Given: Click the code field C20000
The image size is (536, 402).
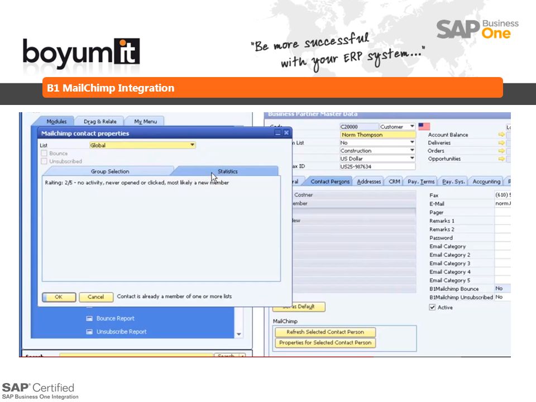Looking at the screenshot, I should (x=359, y=127).
